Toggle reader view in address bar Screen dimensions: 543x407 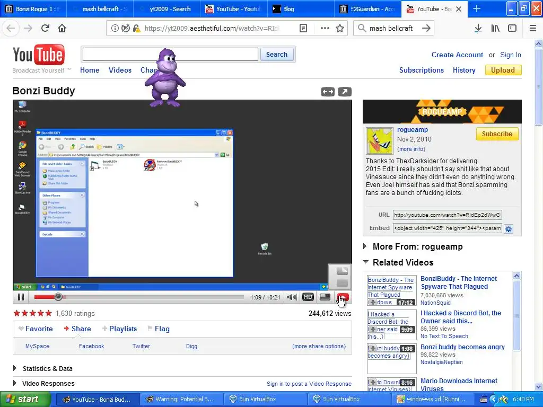[x=303, y=28]
